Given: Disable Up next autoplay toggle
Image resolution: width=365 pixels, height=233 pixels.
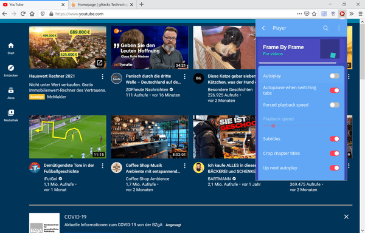Looking at the screenshot, I should click(335, 168).
